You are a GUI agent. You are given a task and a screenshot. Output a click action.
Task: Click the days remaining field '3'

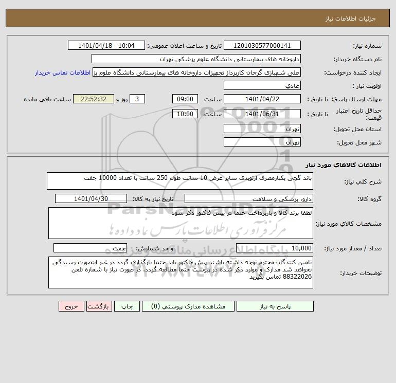click(x=137, y=99)
